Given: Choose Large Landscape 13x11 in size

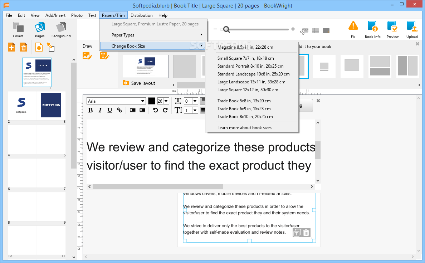Looking at the screenshot, I should click(x=252, y=82).
